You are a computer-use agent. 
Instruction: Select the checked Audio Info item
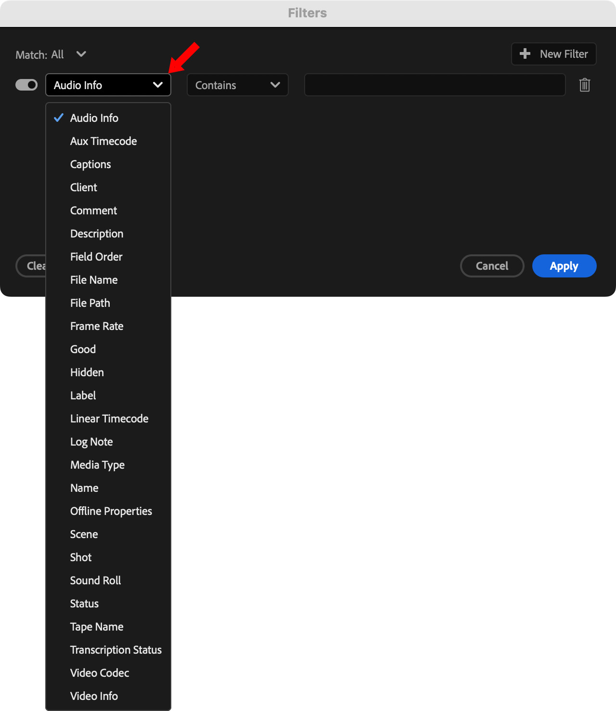[x=94, y=118]
